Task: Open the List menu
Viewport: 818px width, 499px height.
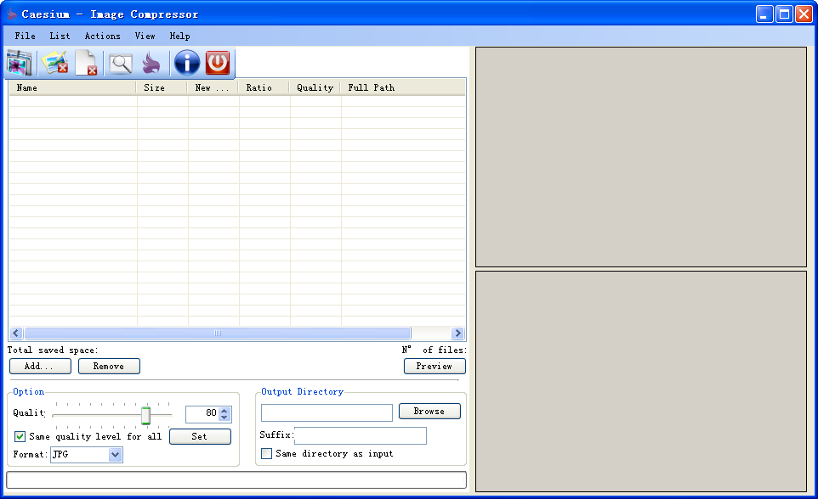Action: [60, 36]
